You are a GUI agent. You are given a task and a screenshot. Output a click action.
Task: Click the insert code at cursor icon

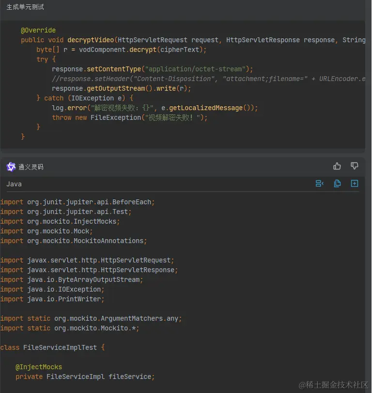coord(320,183)
